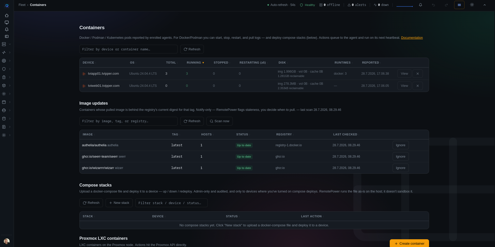Open the calendar sidebar section

[x=4, y=102]
